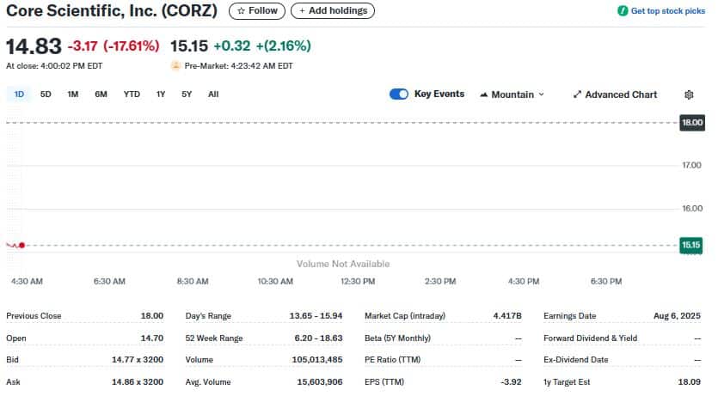Click the pre-market sunrise icon
The width and height of the screenshot is (718, 396).
pyautogui.click(x=175, y=66)
